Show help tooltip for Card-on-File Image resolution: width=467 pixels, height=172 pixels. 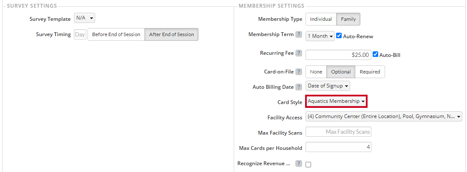coord(298,72)
